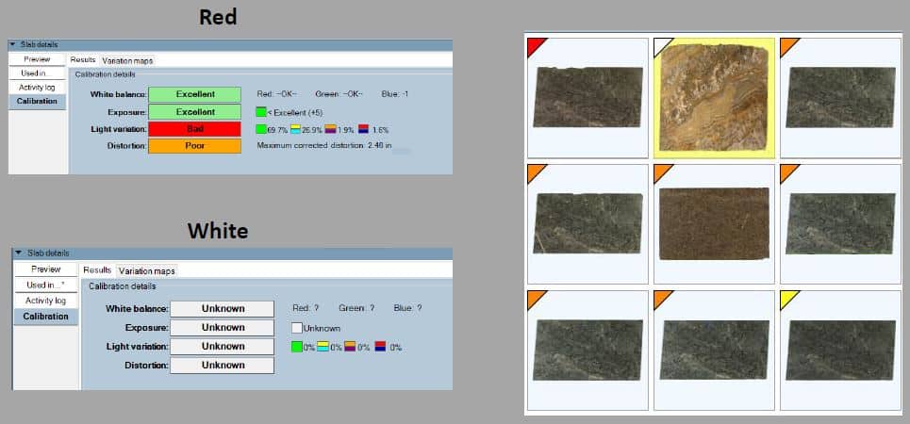The width and height of the screenshot is (910, 424).
Task: Open the Results tab in the White panel
Action: pos(97,270)
